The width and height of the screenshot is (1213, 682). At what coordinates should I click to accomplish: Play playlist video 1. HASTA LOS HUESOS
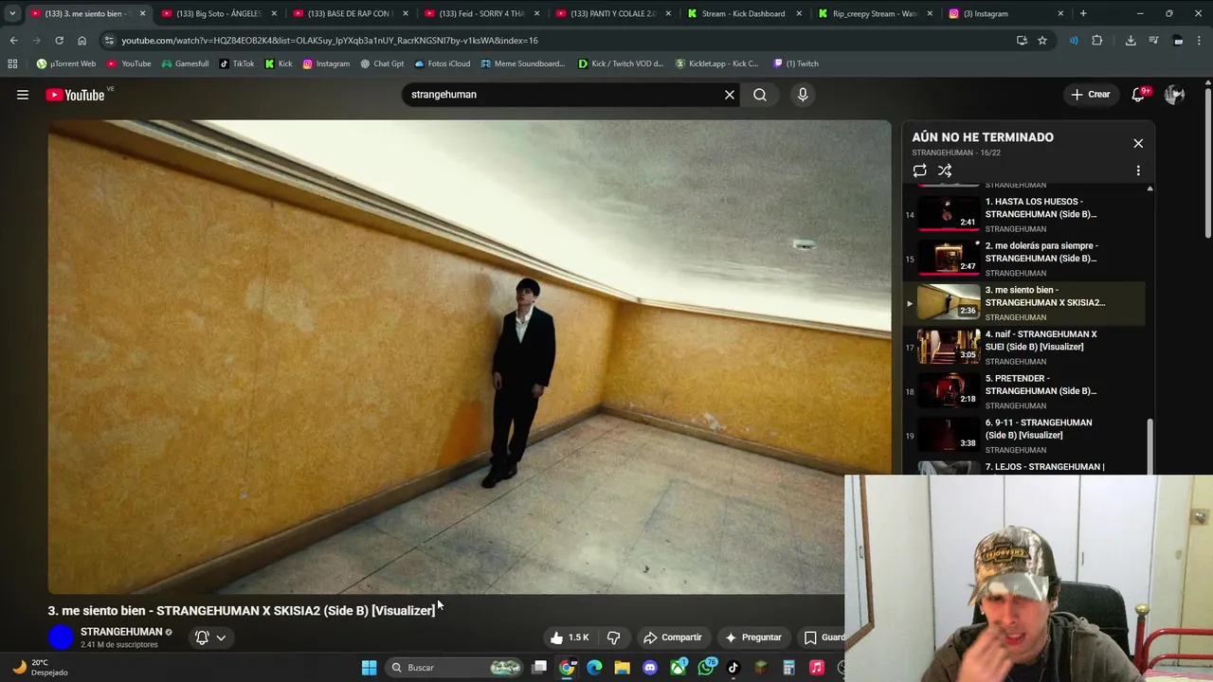1024,214
